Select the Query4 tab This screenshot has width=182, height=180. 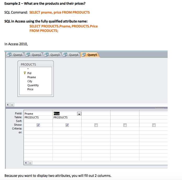tap(71, 55)
